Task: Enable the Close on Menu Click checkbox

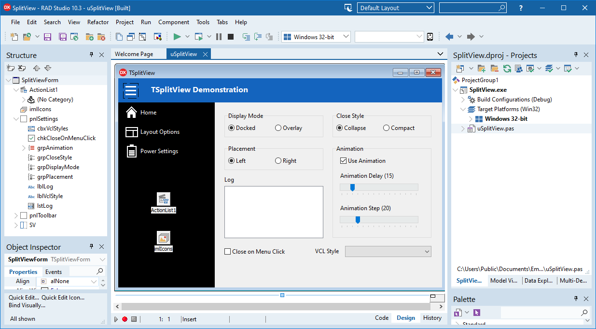Action: (x=228, y=252)
